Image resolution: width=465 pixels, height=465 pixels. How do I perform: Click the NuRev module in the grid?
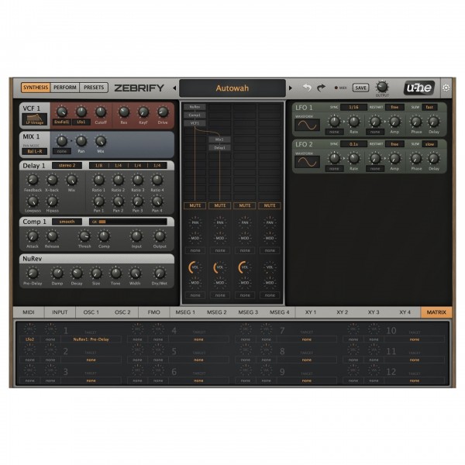(195, 107)
